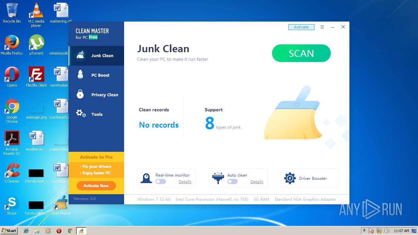
Task: Show hidden system tray icons arrow
Action: pyautogui.click(x=364, y=231)
